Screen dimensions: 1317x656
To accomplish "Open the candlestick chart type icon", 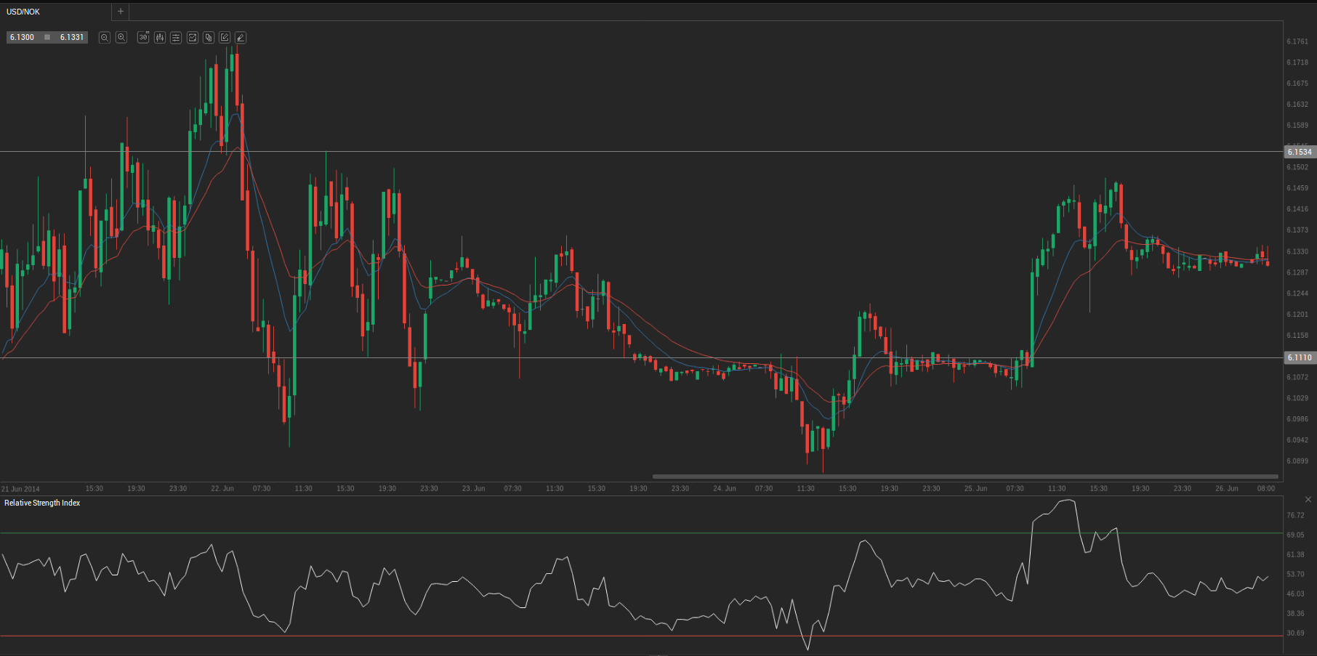I will click(160, 38).
